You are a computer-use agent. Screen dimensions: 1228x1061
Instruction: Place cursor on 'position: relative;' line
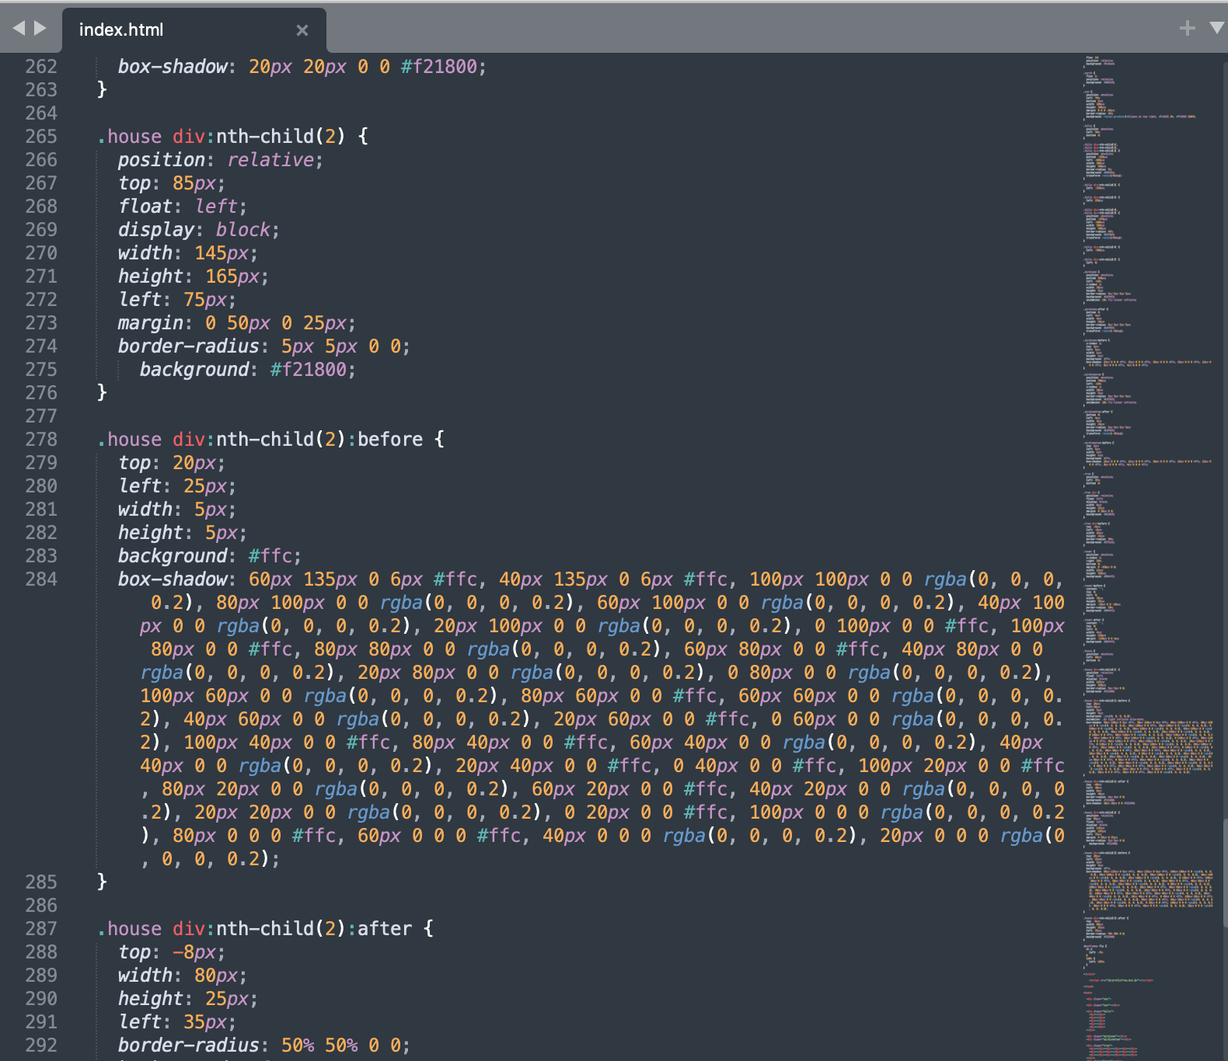coord(221,160)
